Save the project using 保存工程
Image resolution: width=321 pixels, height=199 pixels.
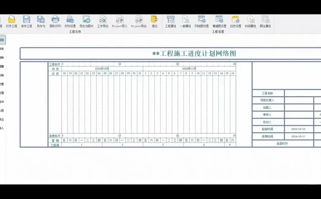click(x=26, y=21)
